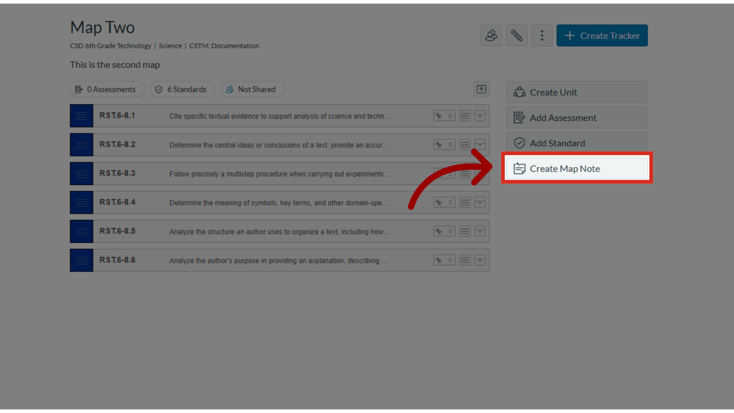Click the Add Assessment button

tap(576, 118)
